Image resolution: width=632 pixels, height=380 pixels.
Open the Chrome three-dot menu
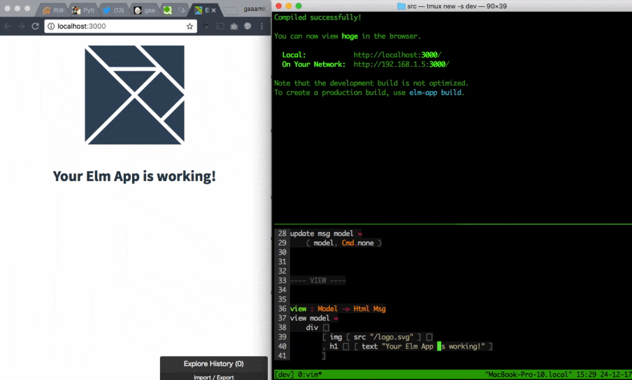[x=262, y=26]
